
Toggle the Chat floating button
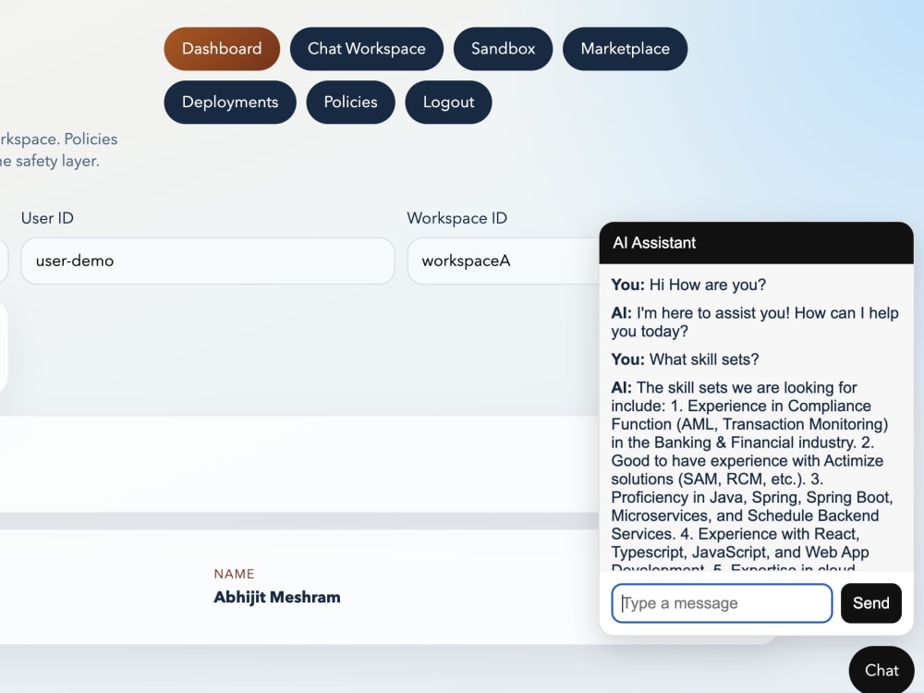coord(881,671)
